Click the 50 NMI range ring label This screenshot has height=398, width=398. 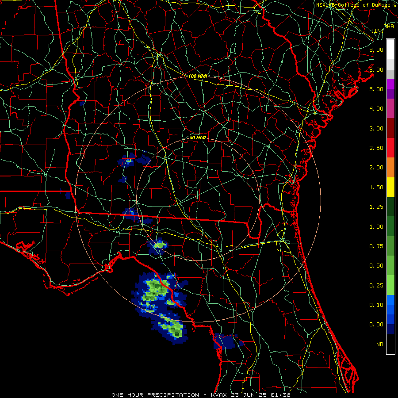point(198,138)
